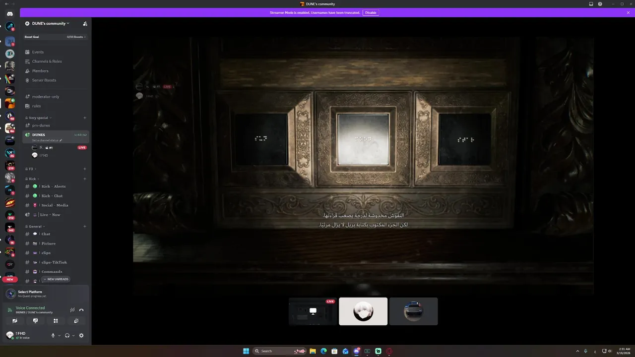Open Discord help icon in title bar
This screenshot has height=357, width=635.
[x=600, y=4]
